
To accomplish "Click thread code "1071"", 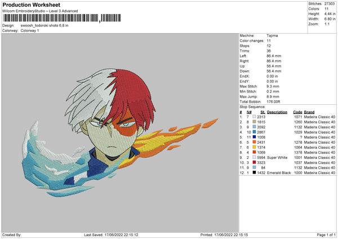I will [298, 117].
